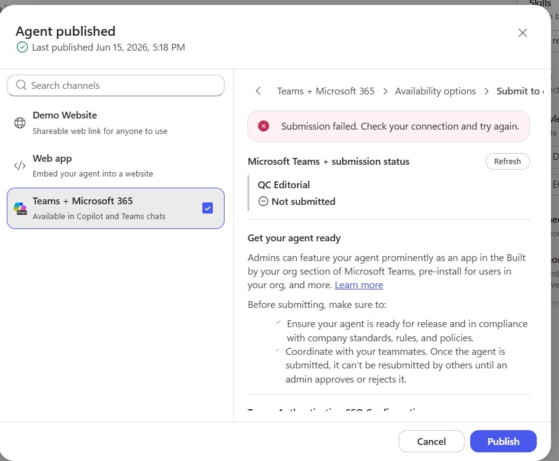Click the Not submitted status text

click(304, 201)
